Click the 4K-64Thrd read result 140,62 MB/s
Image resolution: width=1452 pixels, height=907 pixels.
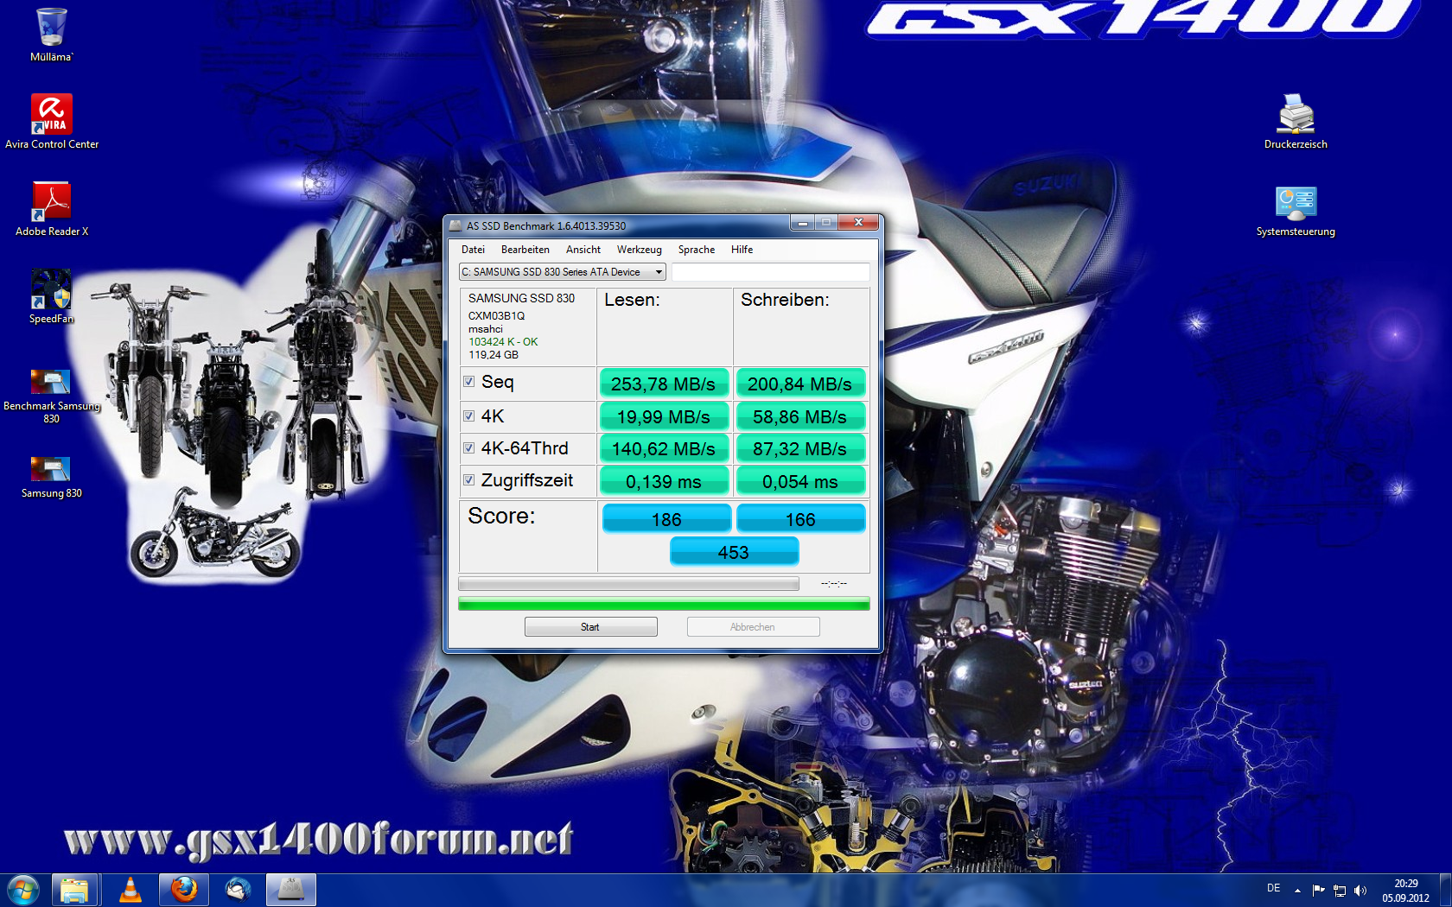pyautogui.click(x=664, y=448)
